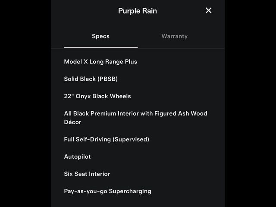The width and height of the screenshot is (276, 207).
Task: Click the All Black Premium Interior spec
Action: (135, 118)
